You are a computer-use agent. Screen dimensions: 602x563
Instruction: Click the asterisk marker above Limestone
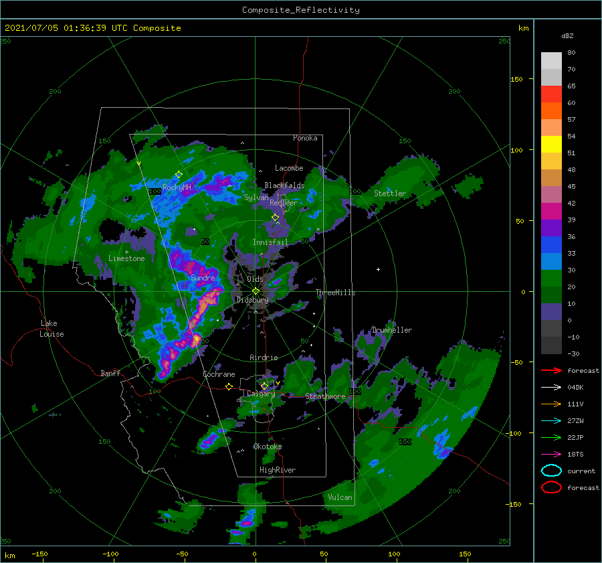point(126,252)
